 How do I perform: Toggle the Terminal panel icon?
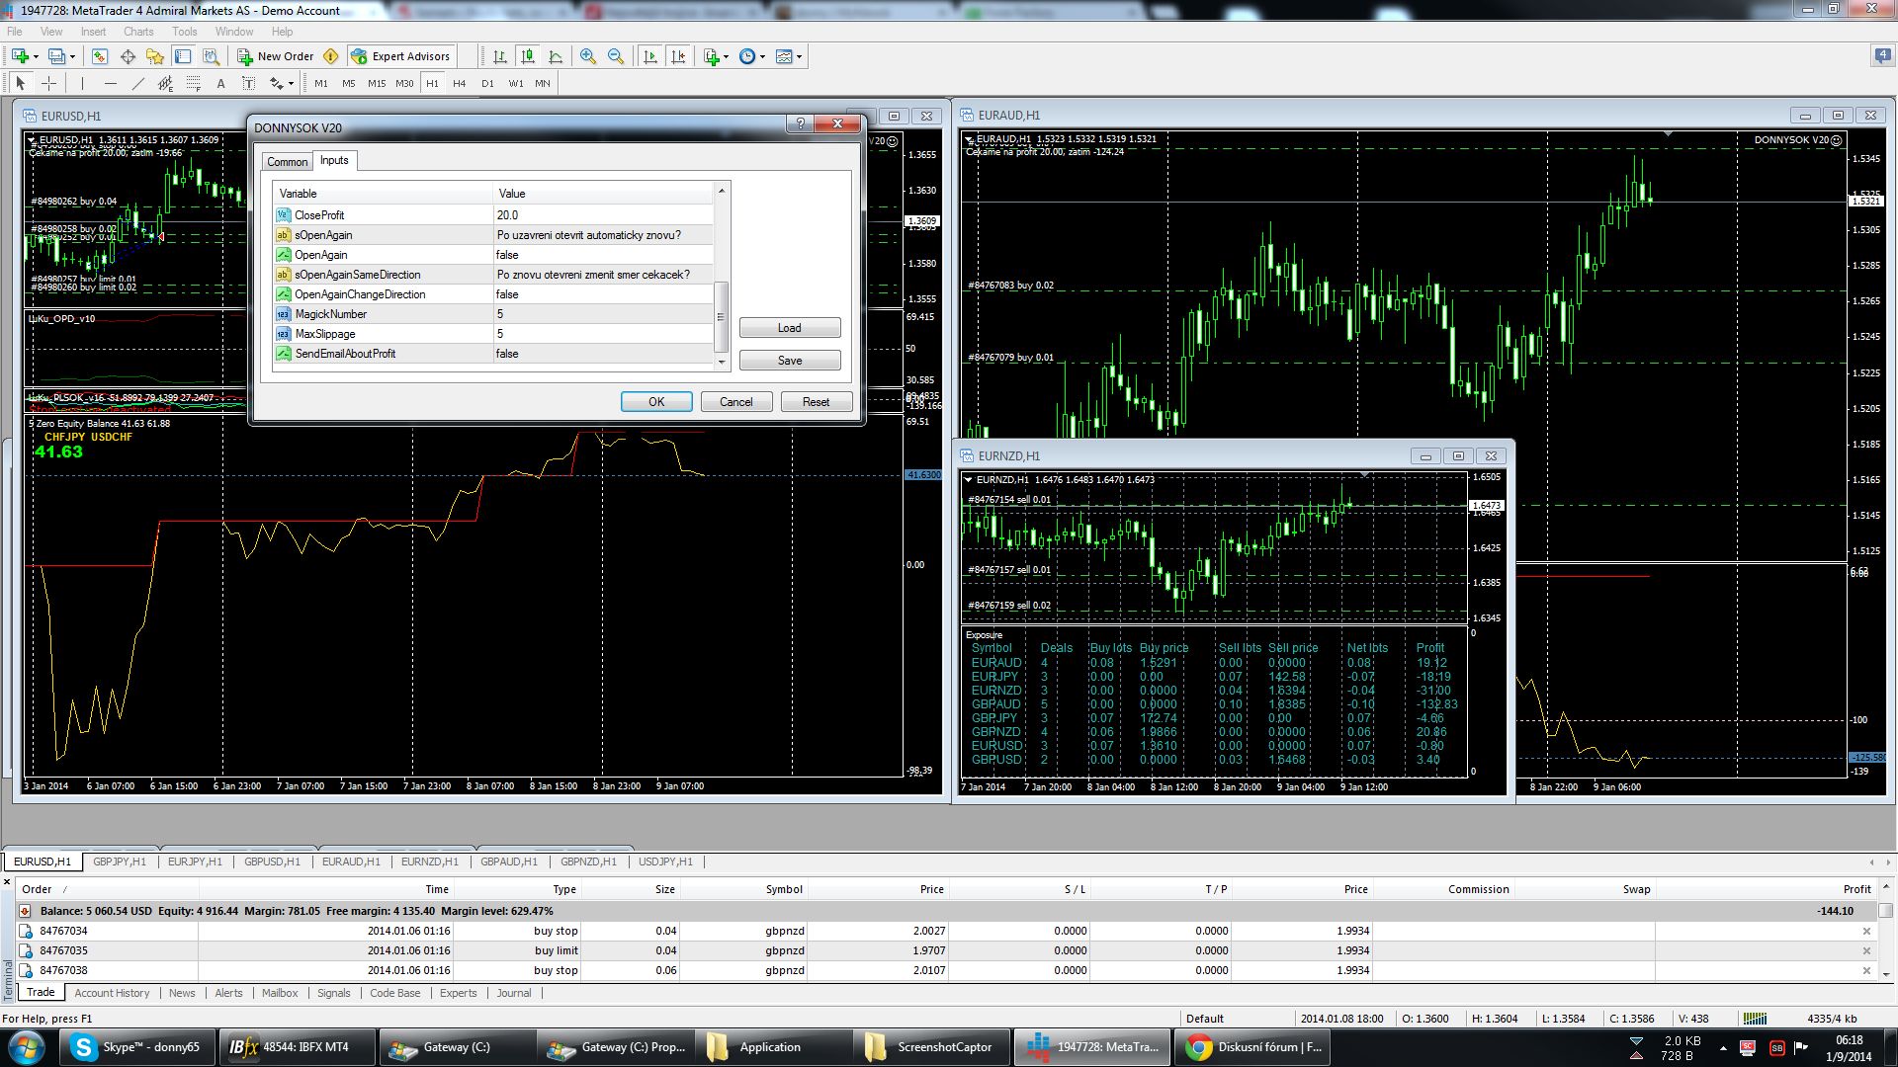183,56
